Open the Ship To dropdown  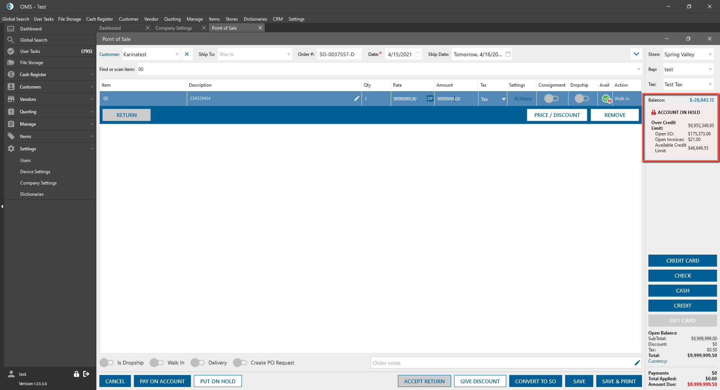point(289,54)
